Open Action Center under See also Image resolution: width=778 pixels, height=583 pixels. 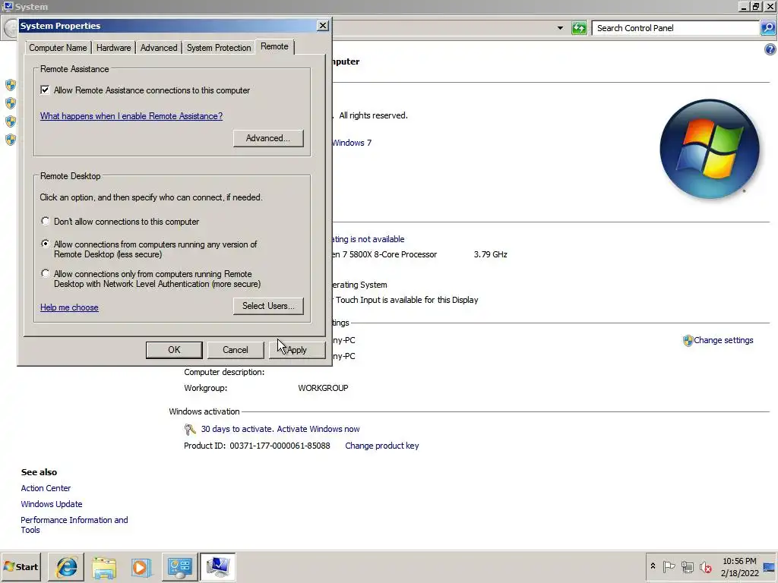click(46, 488)
